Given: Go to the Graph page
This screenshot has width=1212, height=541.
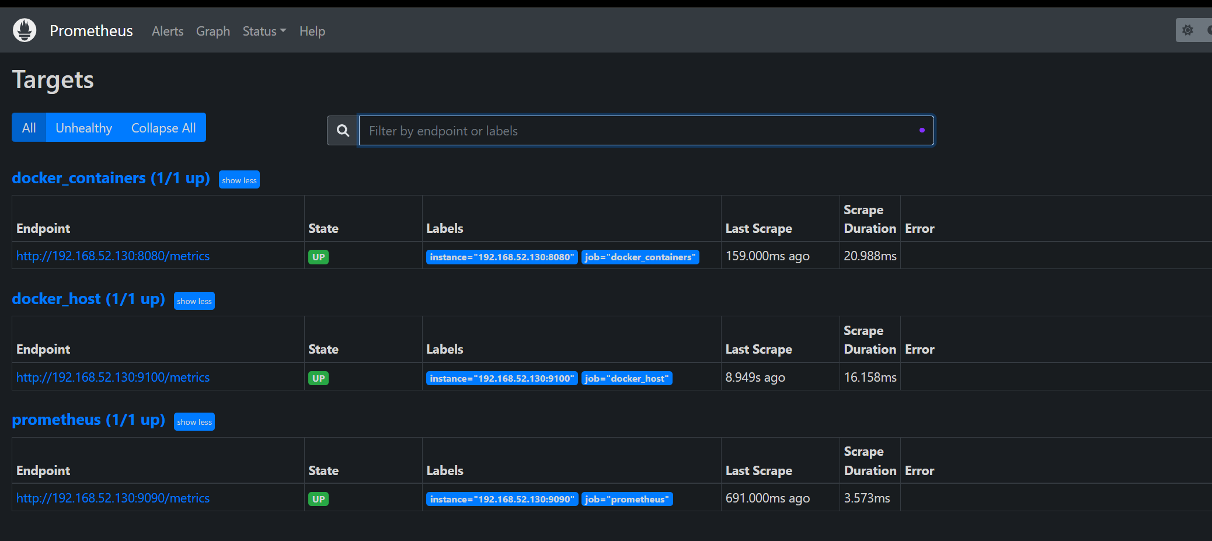Looking at the screenshot, I should (x=213, y=32).
